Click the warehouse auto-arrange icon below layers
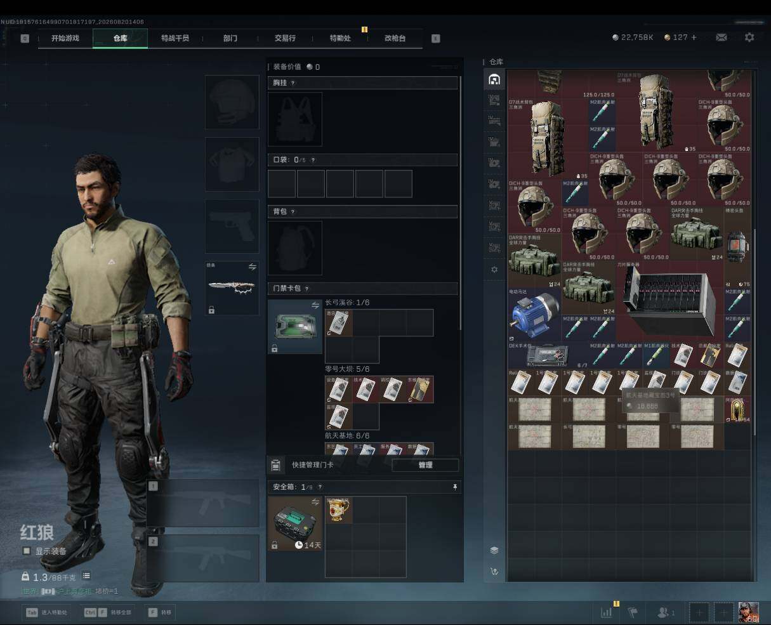 (494, 572)
